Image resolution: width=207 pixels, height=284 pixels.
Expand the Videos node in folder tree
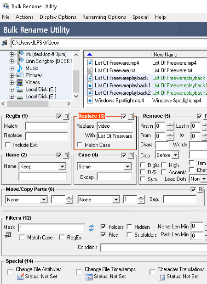click(x=11, y=83)
